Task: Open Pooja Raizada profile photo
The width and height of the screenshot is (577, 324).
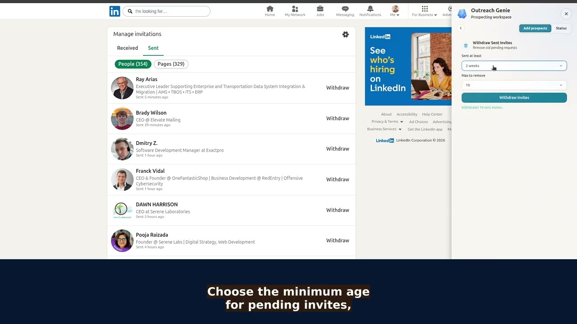Action: (122, 241)
